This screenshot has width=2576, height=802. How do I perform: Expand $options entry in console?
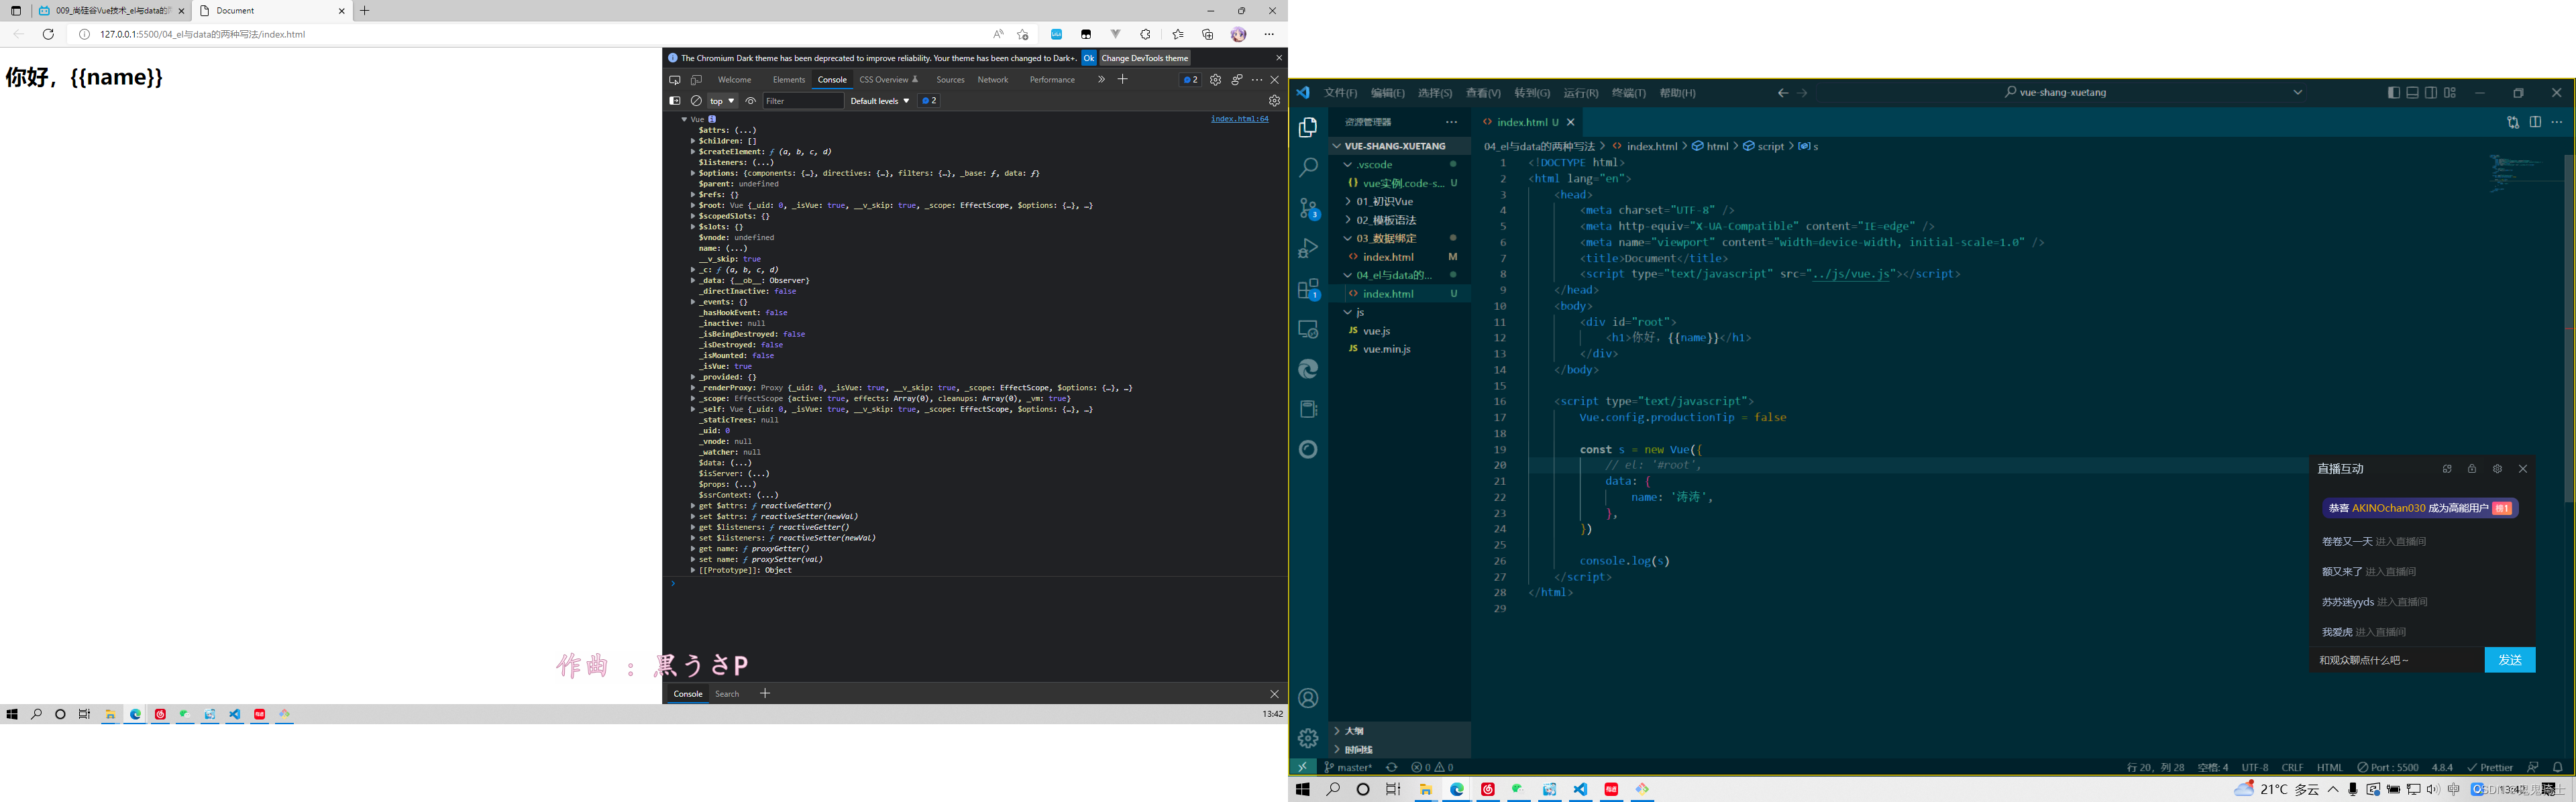[692, 173]
